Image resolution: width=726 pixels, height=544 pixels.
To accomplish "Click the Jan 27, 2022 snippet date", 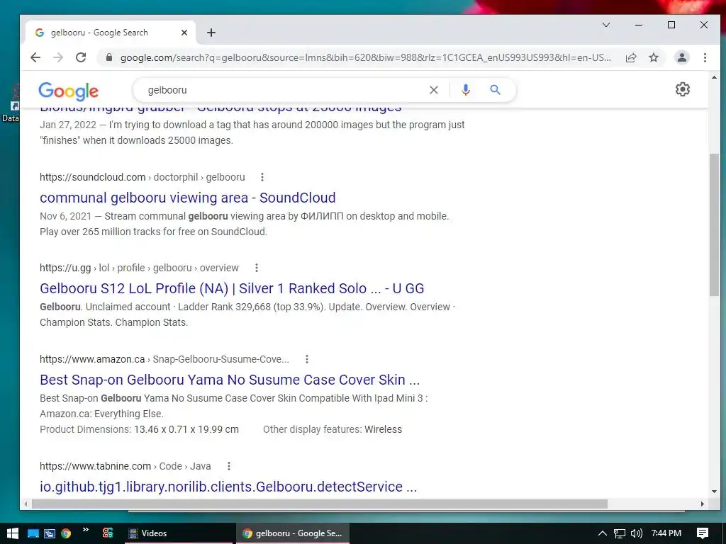I will point(68,125).
